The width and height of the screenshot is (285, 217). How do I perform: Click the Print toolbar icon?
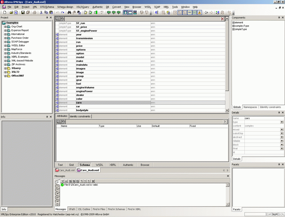(34, 12)
